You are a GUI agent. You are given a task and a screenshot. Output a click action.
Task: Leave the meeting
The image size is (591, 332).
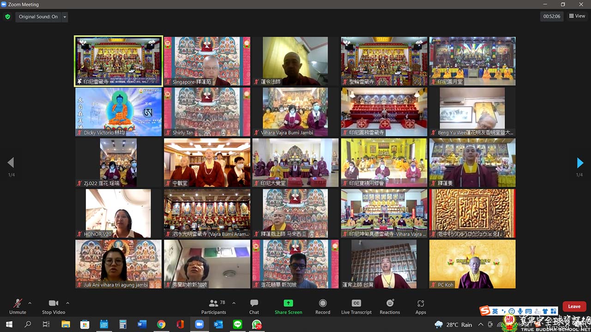(x=574, y=307)
